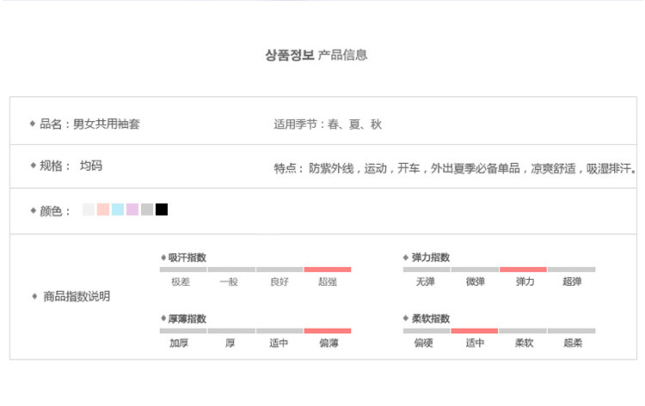Image resolution: width=645 pixels, height=406 pixels.
Task: Click the highlighted 弹力 elasticity bar segment
Action: (x=523, y=270)
